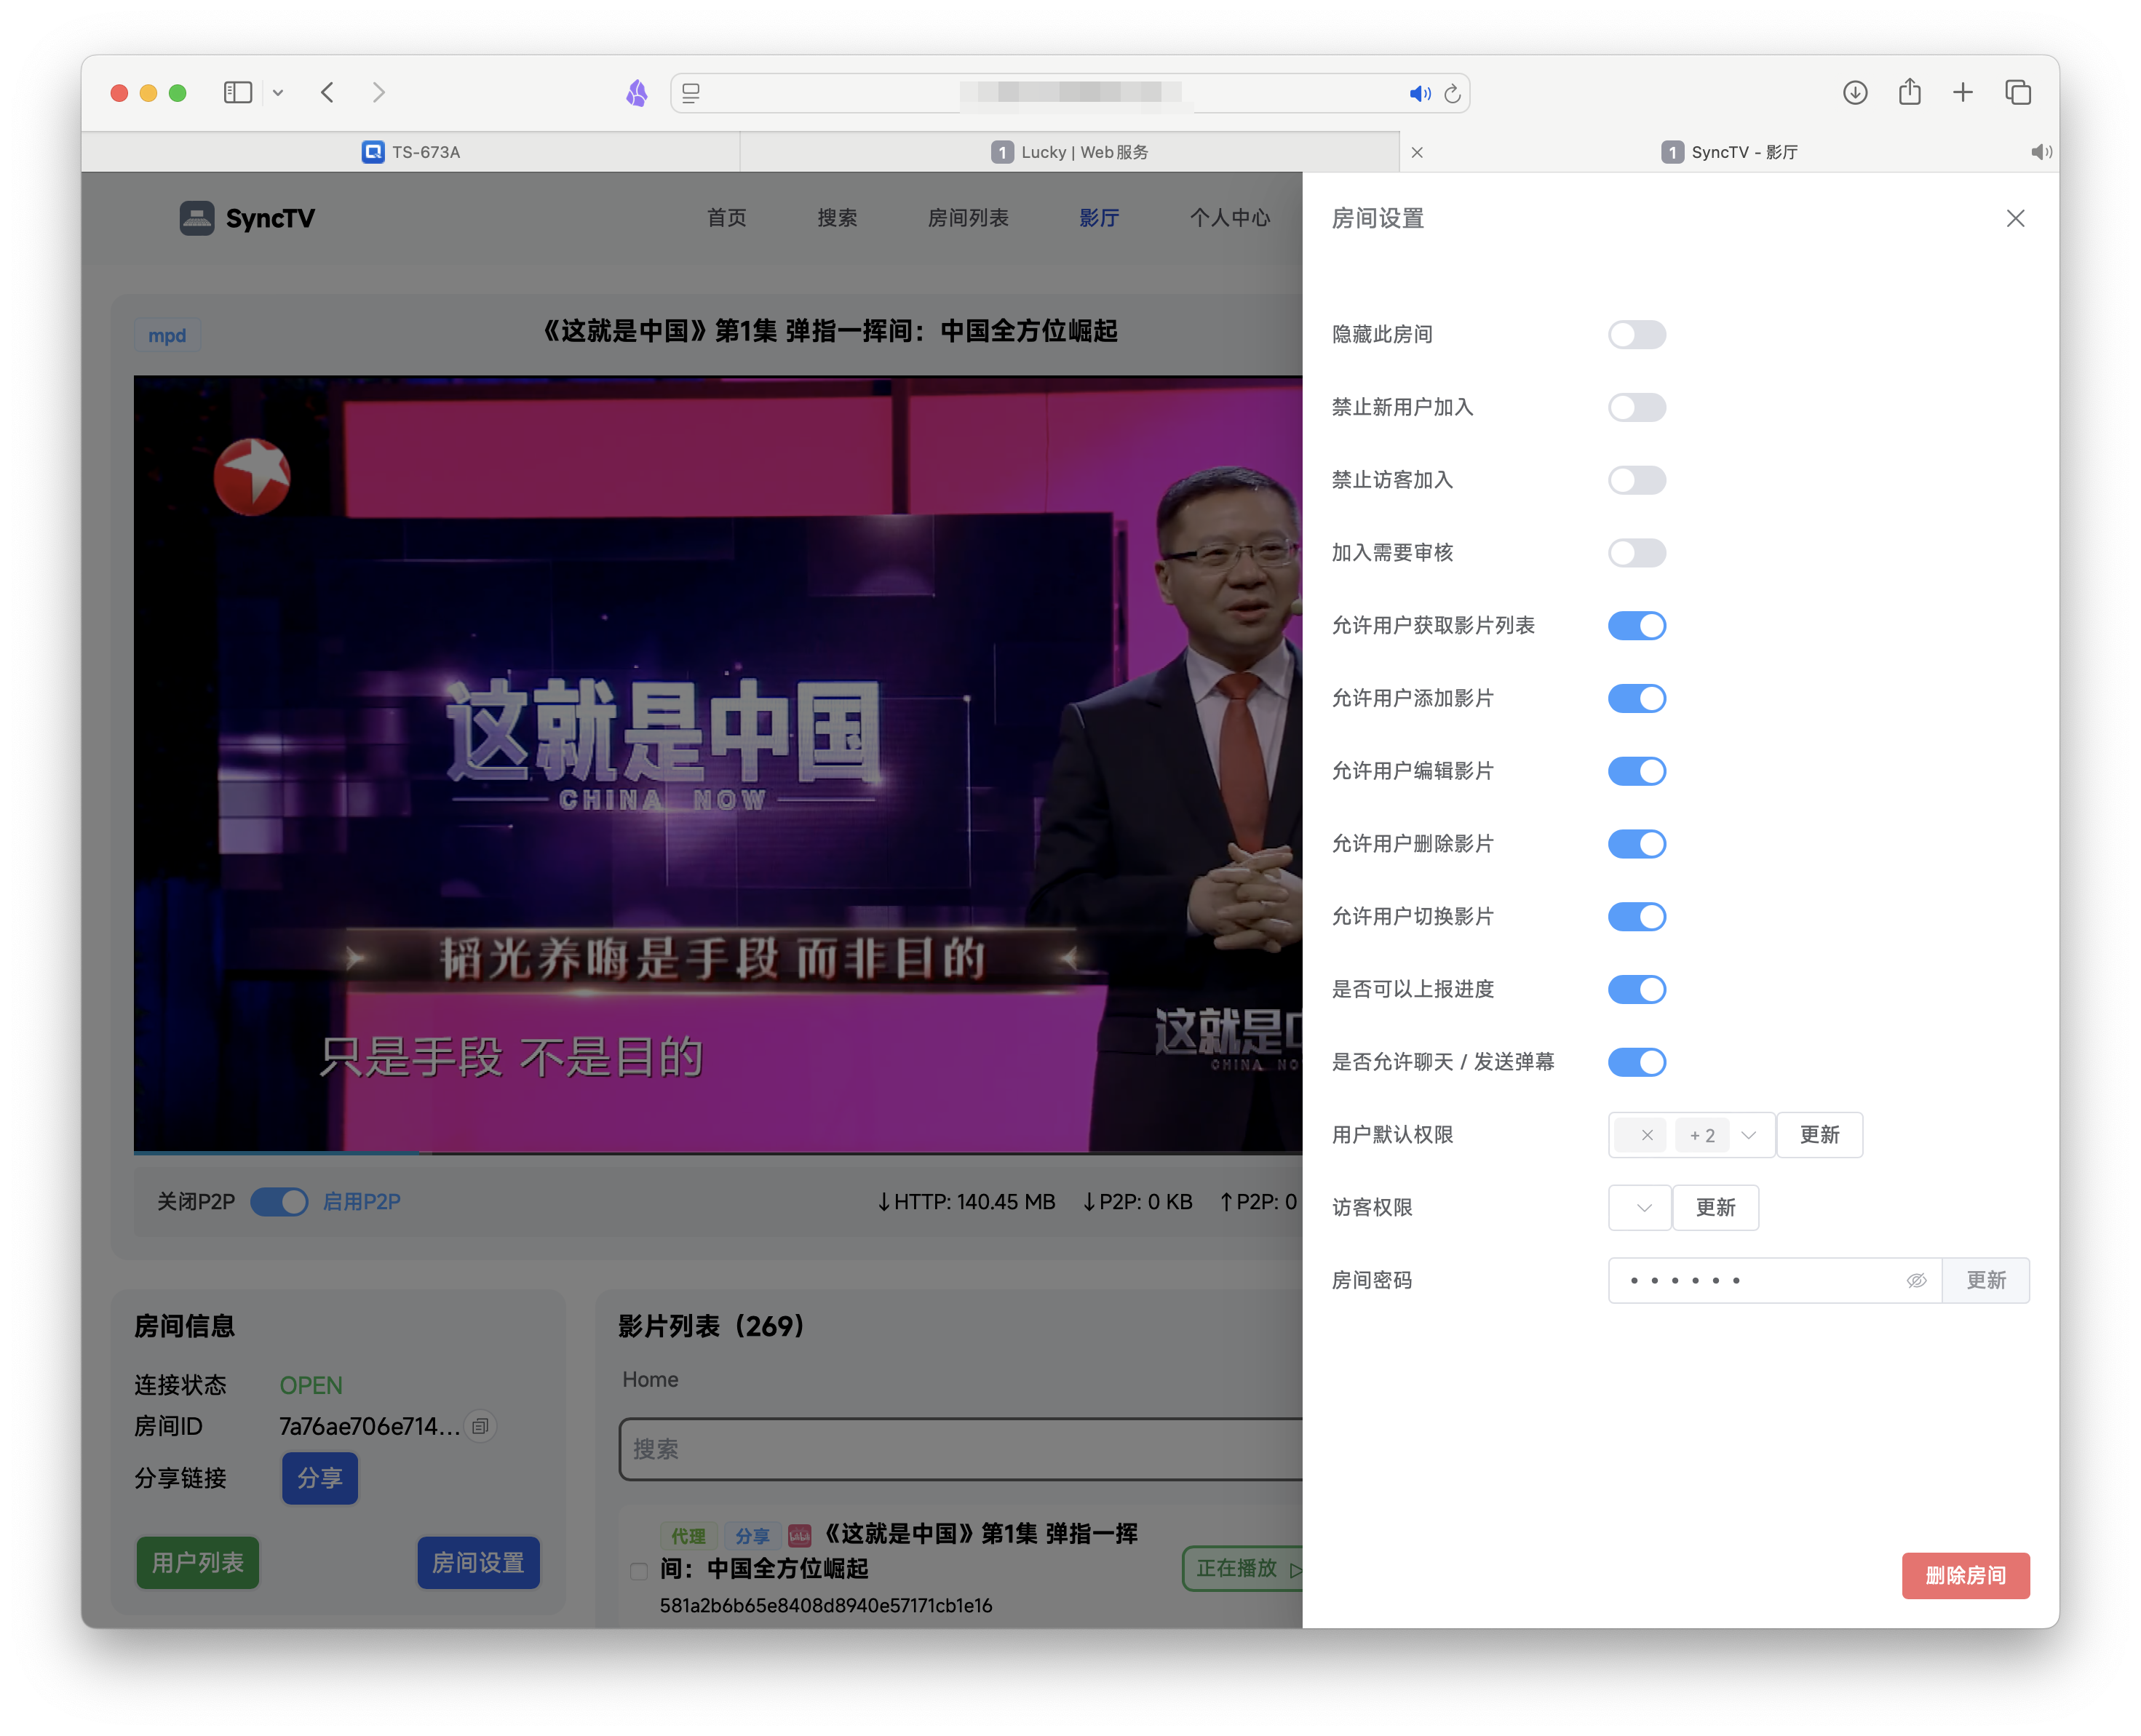This screenshot has width=2141, height=1736.
Task: Open a new tab with plus icon
Action: pyautogui.click(x=1963, y=93)
